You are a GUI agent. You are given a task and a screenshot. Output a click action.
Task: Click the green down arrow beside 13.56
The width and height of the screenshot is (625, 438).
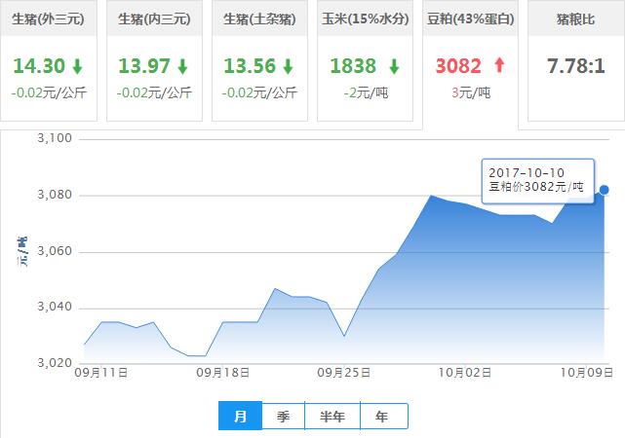click(289, 66)
